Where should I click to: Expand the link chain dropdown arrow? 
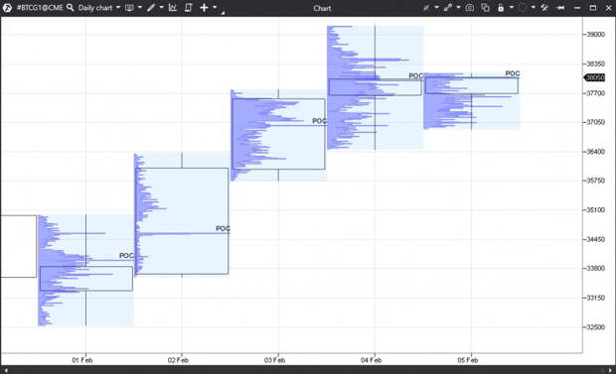tap(458, 8)
